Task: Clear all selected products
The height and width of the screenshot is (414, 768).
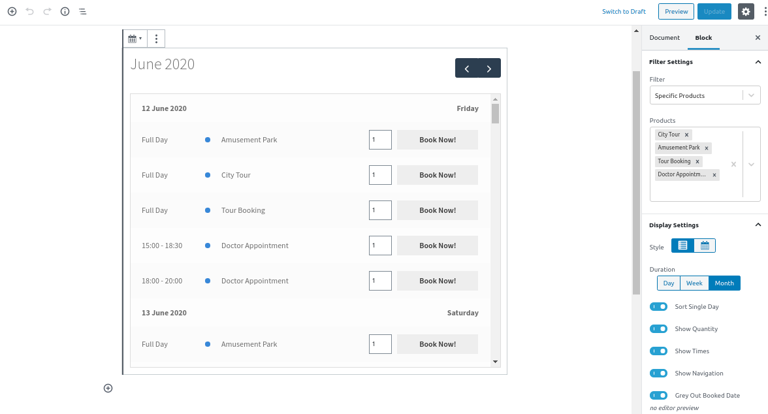Action: point(733,165)
